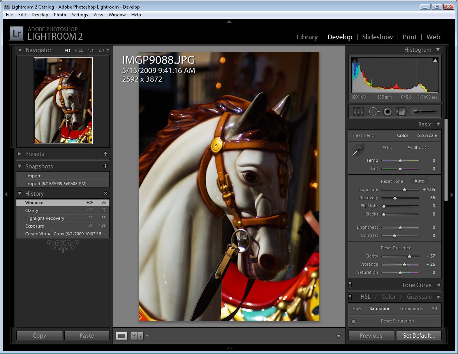Open the File menu
Image resolution: width=458 pixels, height=354 pixels.
click(9, 15)
